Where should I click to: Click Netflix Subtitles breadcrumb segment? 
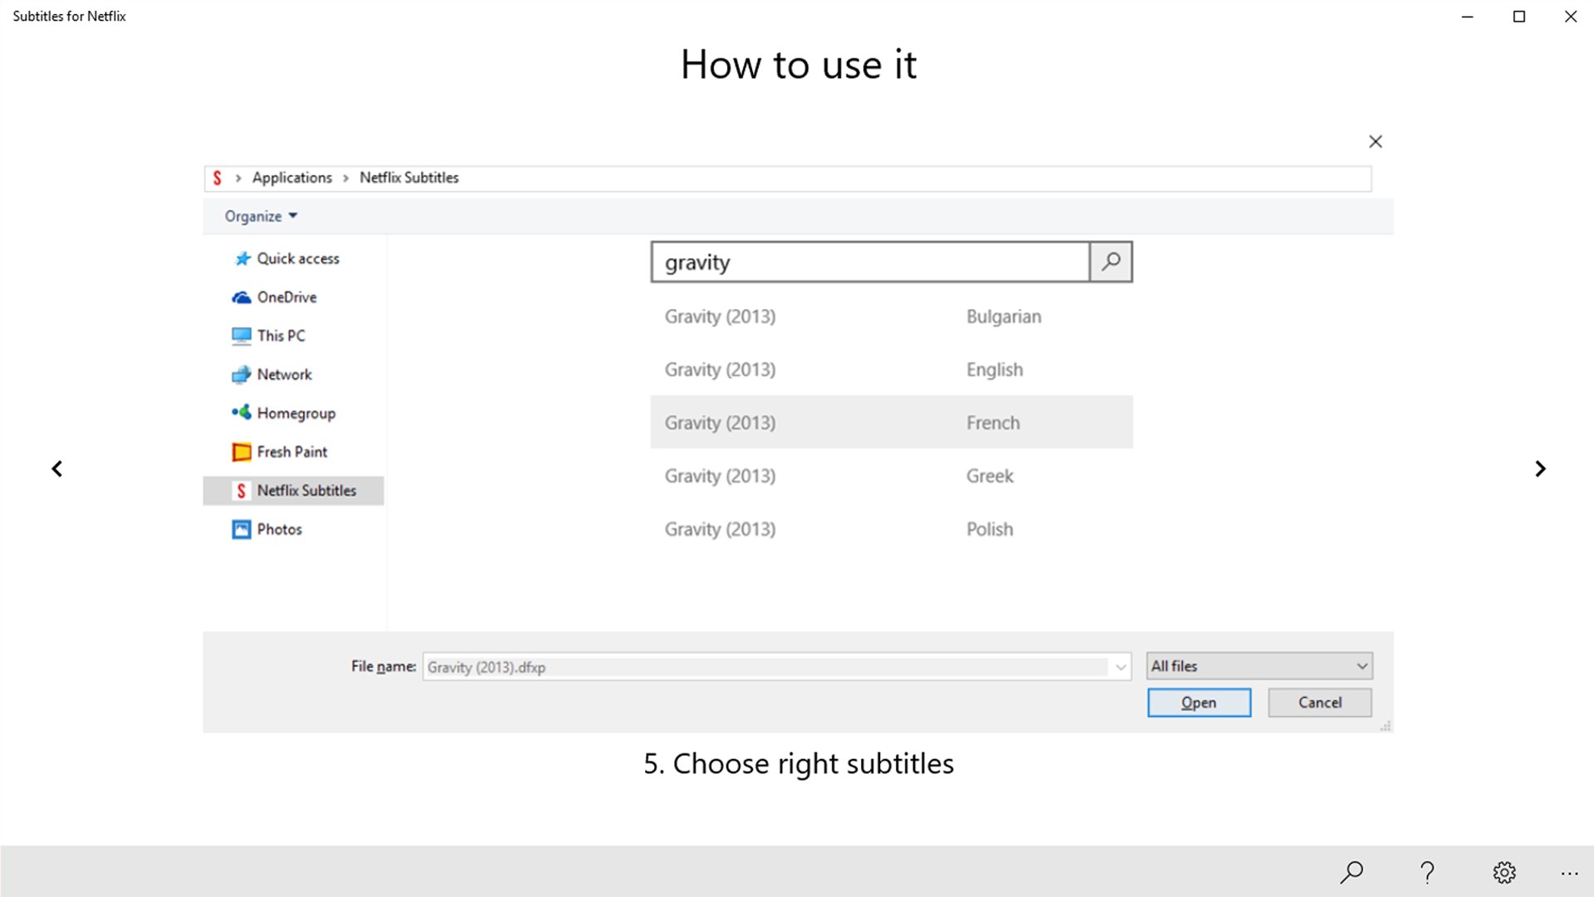(408, 178)
